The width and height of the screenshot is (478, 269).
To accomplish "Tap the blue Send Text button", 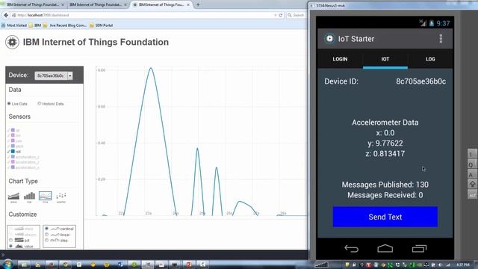I will coord(385,217).
